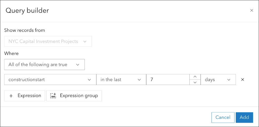Click NYC Capital Investment Projects layer selector

coord(44,41)
